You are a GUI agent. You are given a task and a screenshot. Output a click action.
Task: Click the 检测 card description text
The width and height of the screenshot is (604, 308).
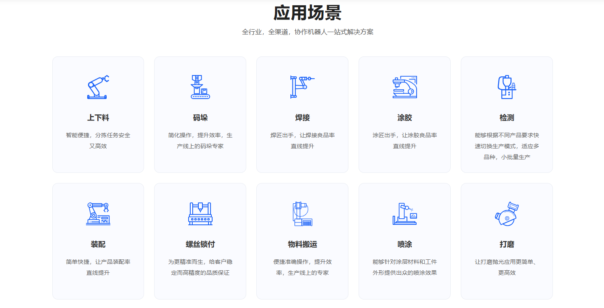point(507,146)
